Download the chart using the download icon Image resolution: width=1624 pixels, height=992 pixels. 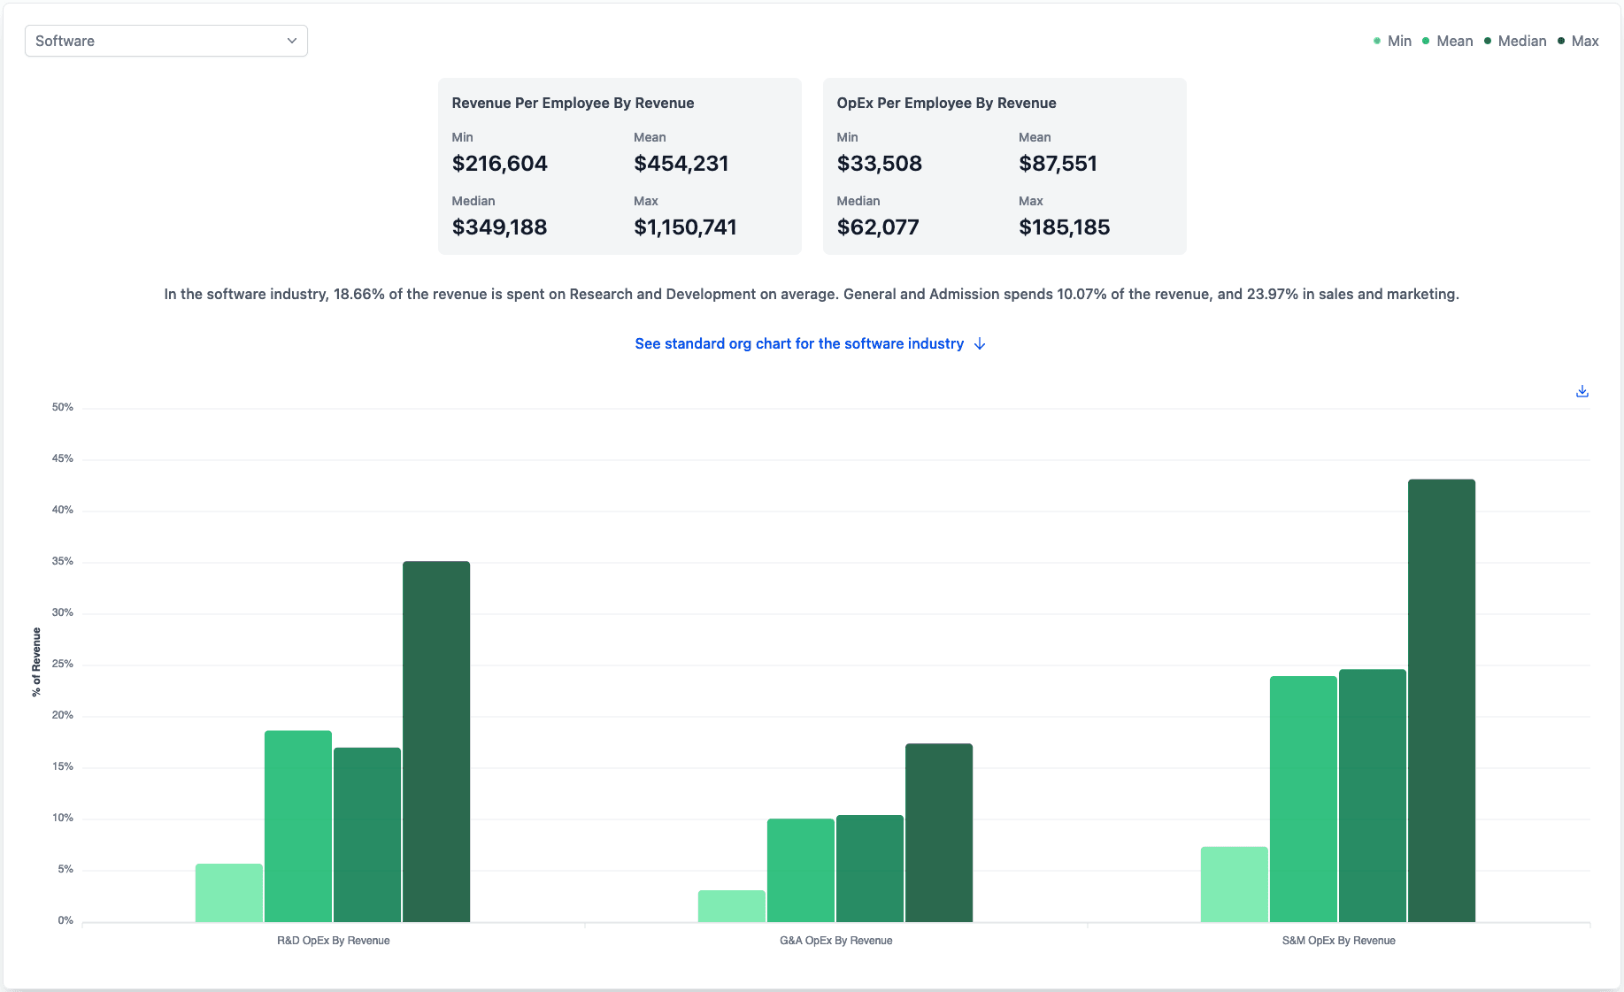[x=1582, y=391]
